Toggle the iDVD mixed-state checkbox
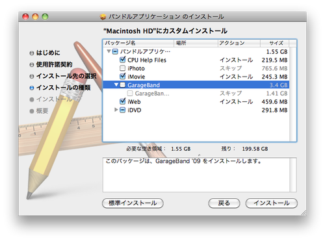This screenshot has height=241, width=325. (122, 110)
